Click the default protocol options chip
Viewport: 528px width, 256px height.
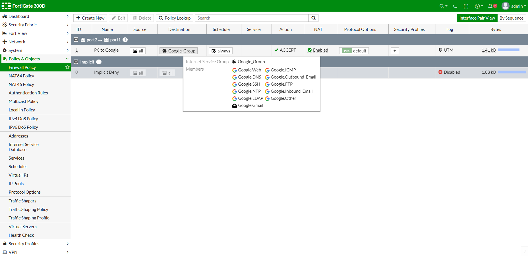point(354,51)
